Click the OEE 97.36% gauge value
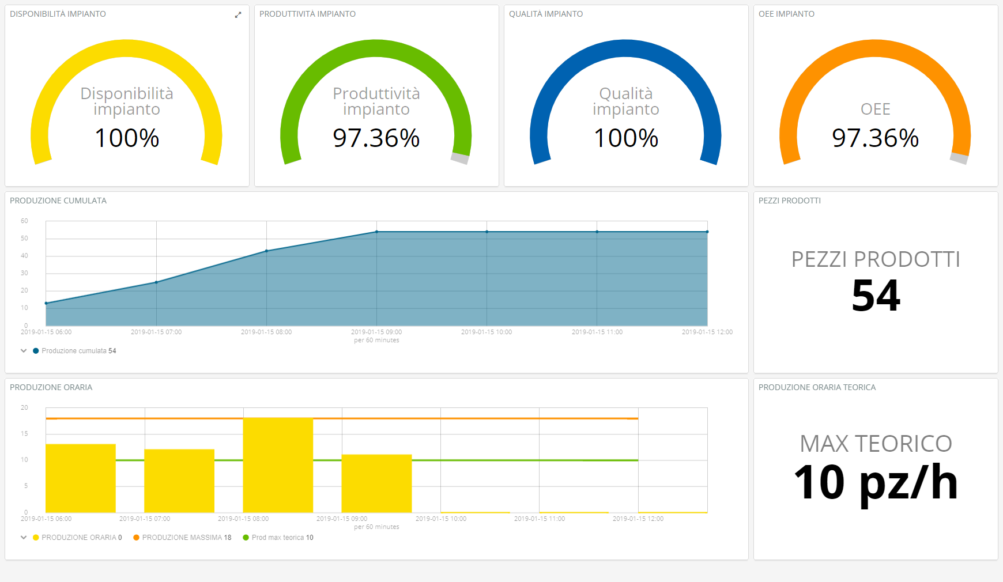Image resolution: width=1003 pixels, height=582 pixels. pos(875,138)
